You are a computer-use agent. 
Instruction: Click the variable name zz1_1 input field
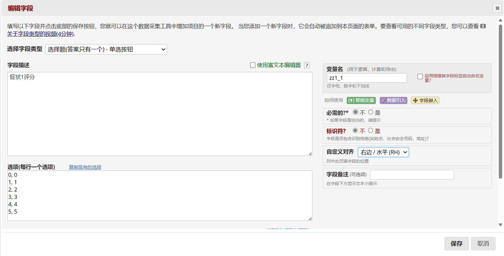click(367, 78)
